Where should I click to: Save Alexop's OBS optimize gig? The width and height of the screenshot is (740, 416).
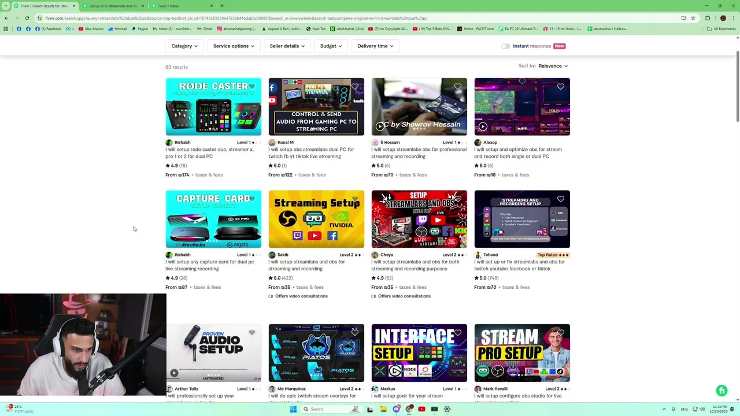tap(561, 87)
